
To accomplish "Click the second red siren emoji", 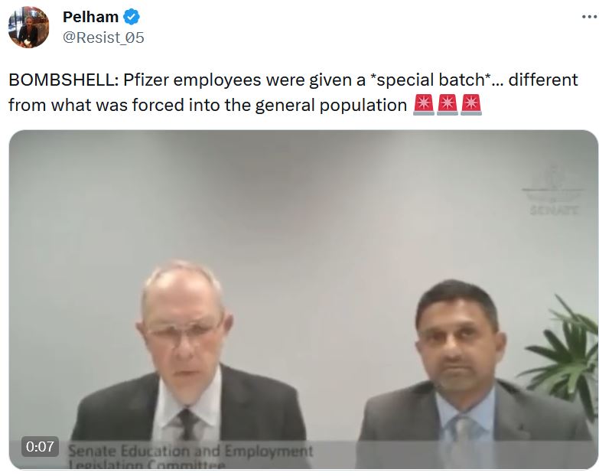I will (448, 104).
